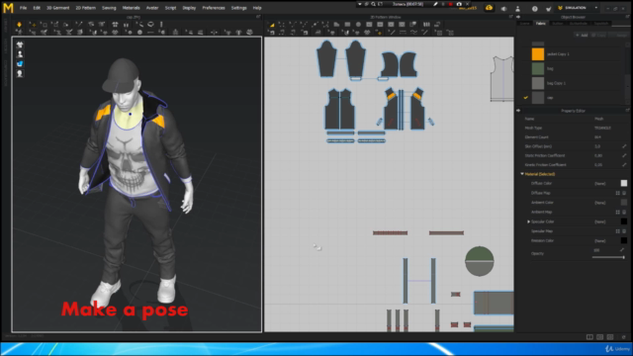Viewport: 633px width, 356px height.
Task: Edit Skin Offset value with its pencil icon
Action: point(624,146)
